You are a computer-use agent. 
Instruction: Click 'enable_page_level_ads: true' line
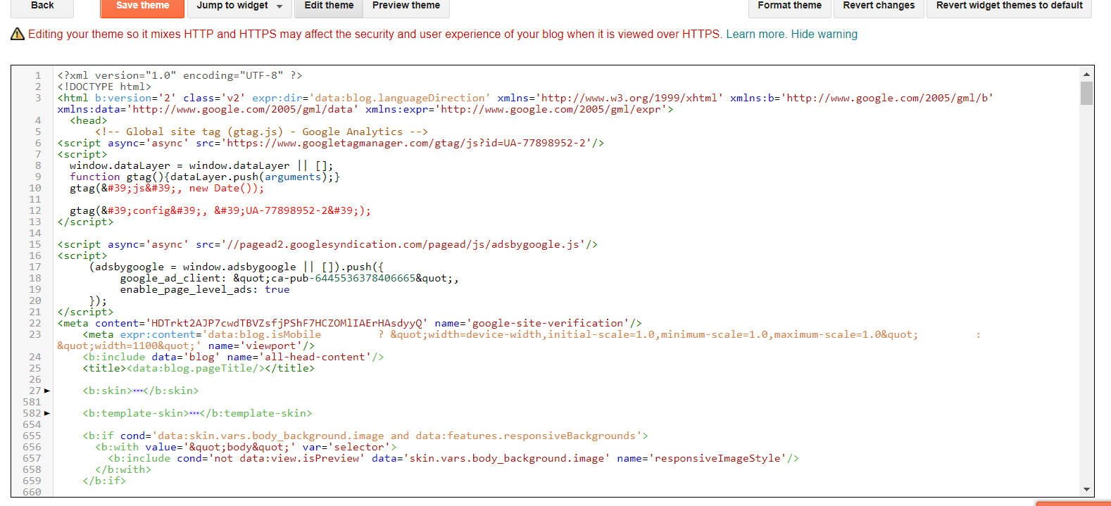tap(205, 289)
